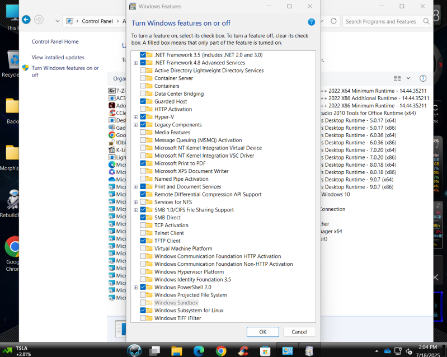Viewport: 447px width, 357px height.
Task: Uncheck Guarded Host checkbox
Action: point(143,101)
